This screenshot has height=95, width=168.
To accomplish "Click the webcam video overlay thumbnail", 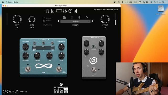I will (142, 79).
